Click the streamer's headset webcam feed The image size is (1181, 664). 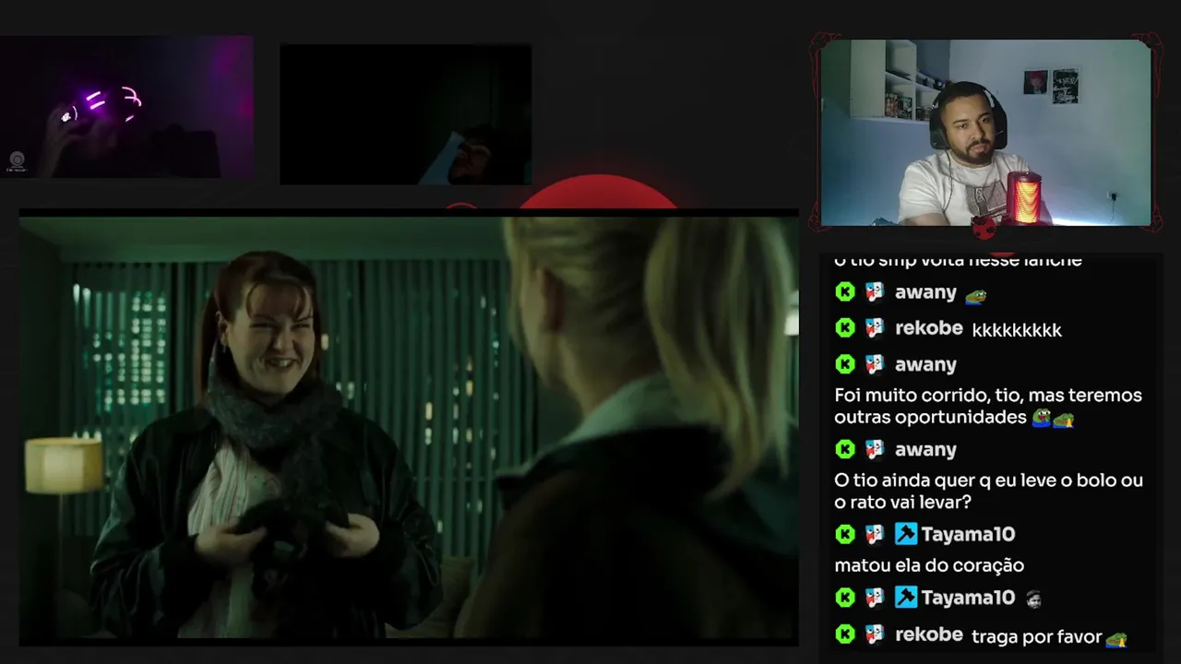pos(985,133)
